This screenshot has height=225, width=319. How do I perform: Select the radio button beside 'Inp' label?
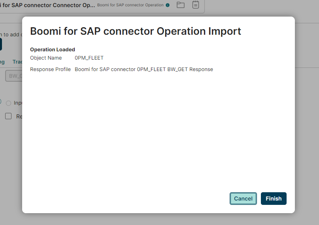click(9, 103)
